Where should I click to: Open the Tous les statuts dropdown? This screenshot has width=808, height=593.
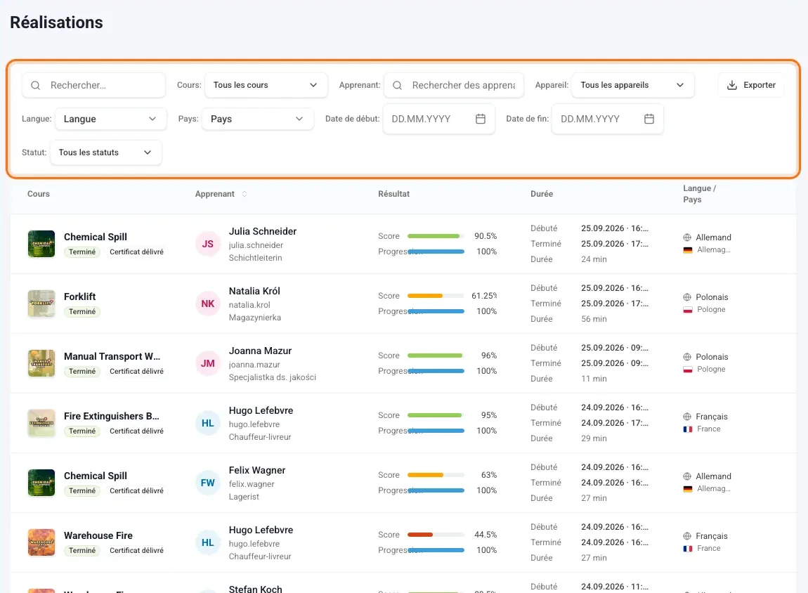click(x=105, y=152)
